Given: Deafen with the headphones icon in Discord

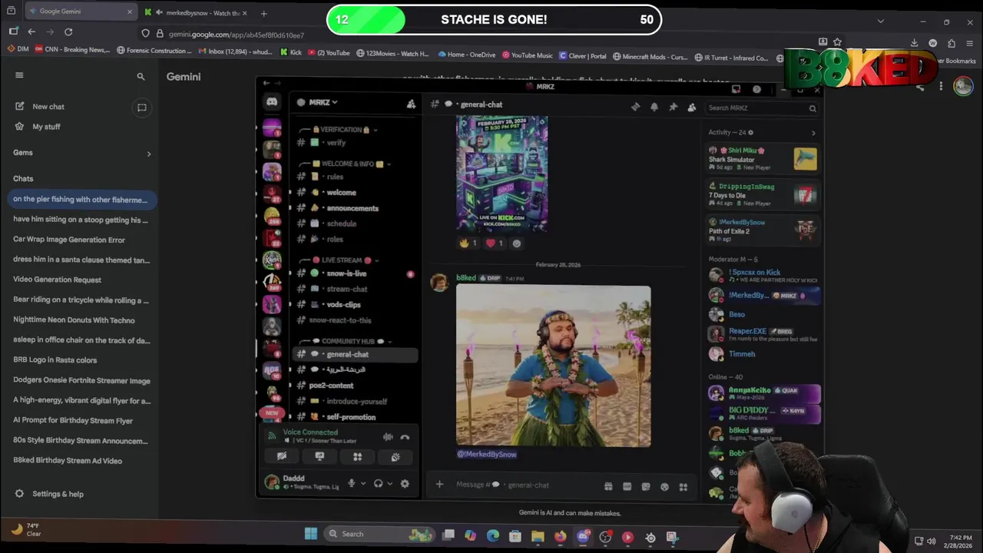Looking at the screenshot, I should coord(378,483).
